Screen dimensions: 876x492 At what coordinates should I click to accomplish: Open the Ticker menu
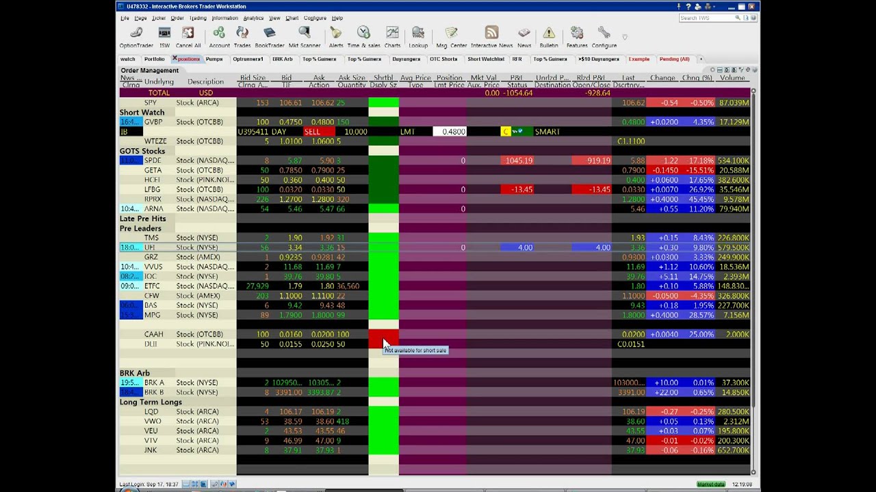159,18
